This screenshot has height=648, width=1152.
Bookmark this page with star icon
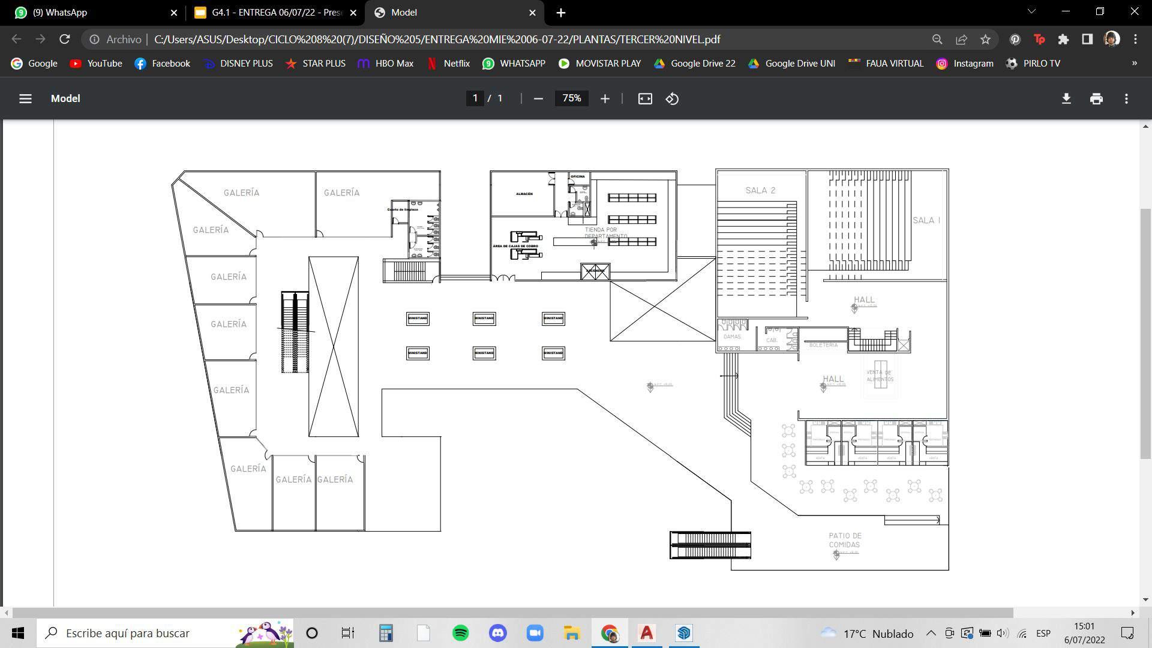tap(985, 40)
